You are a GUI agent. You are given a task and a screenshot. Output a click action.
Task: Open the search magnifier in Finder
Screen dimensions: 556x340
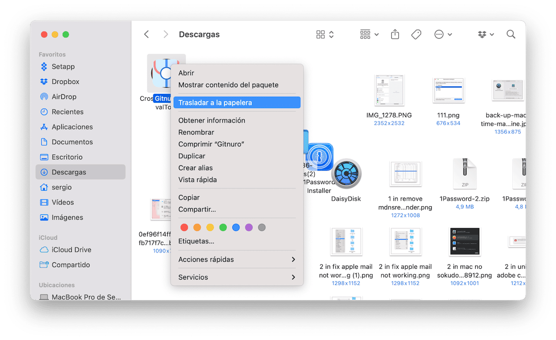click(x=511, y=34)
